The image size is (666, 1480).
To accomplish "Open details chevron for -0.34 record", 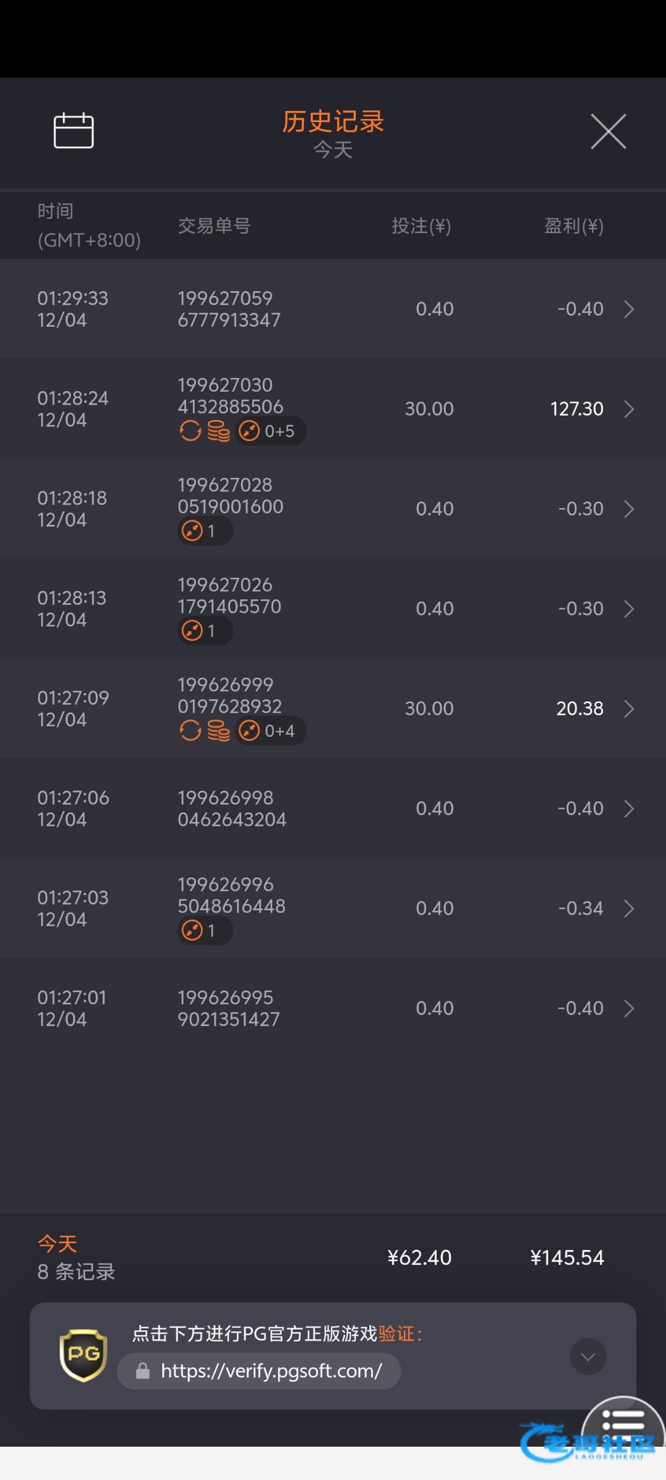I will point(629,908).
